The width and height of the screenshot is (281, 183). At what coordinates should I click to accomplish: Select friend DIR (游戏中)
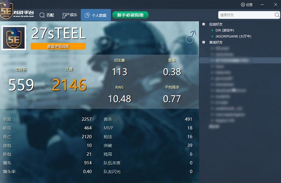point(225,30)
